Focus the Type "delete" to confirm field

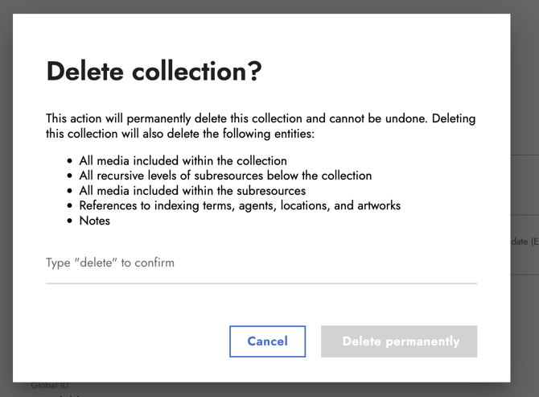(x=261, y=267)
